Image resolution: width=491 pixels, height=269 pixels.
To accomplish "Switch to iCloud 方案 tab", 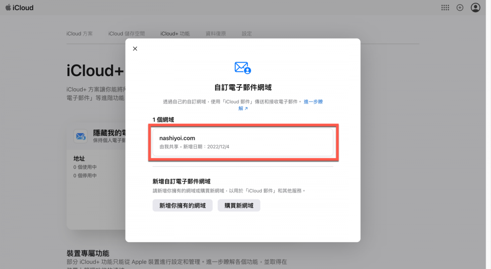I will click(x=79, y=34).
